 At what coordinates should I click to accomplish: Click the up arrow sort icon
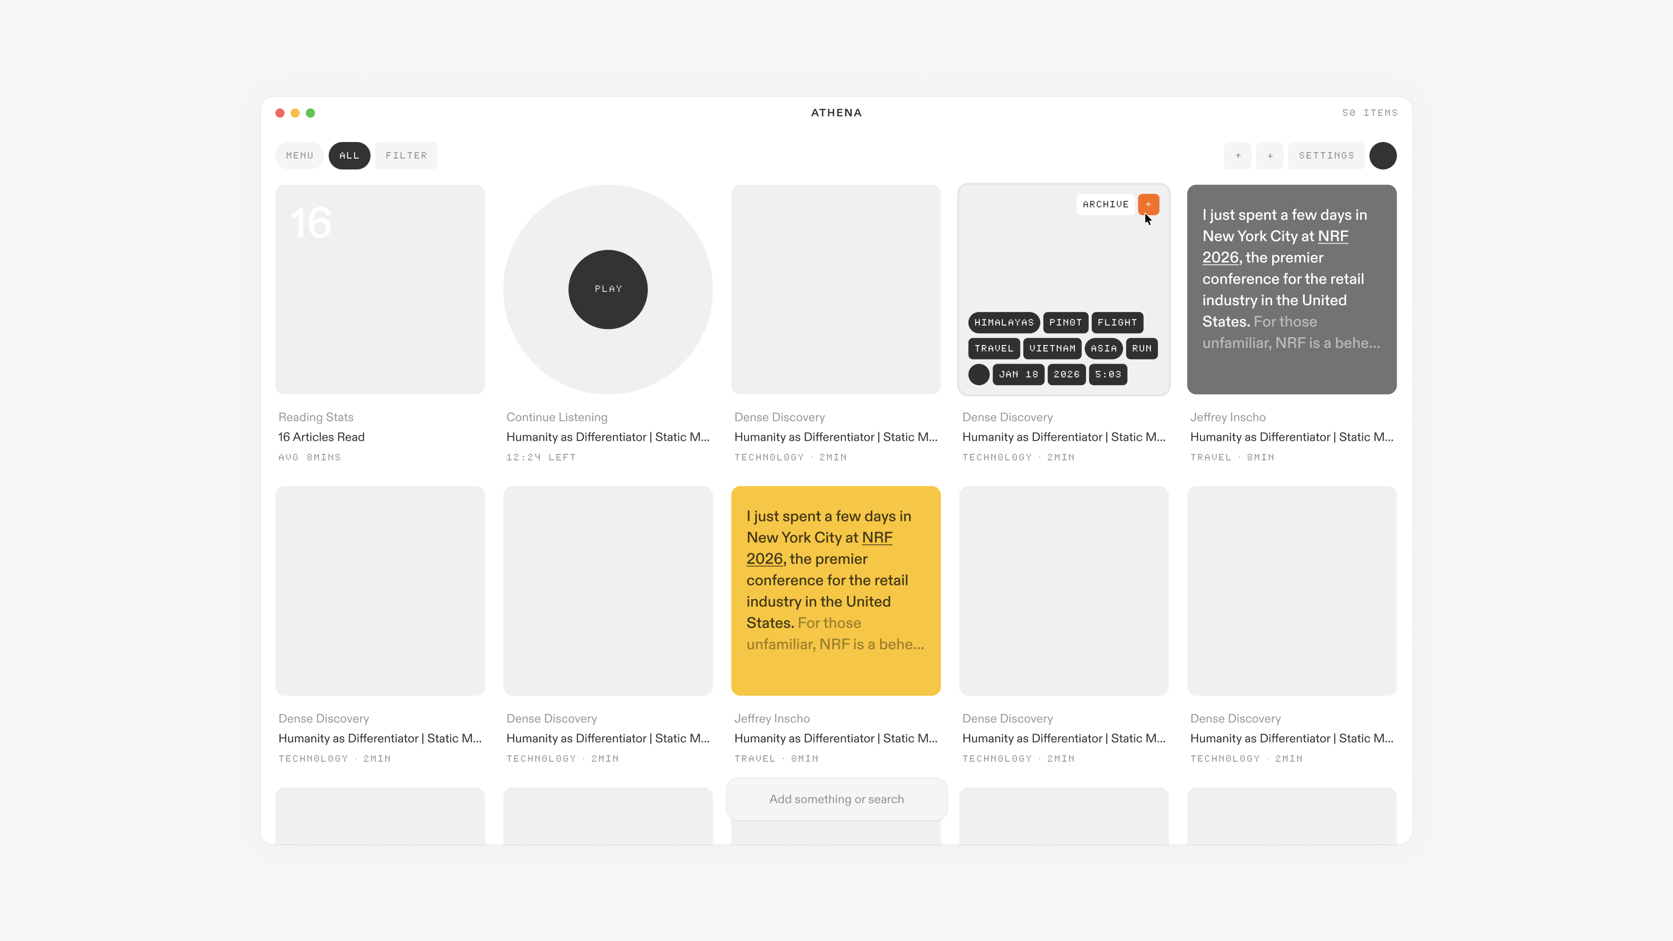[1238, 156]
